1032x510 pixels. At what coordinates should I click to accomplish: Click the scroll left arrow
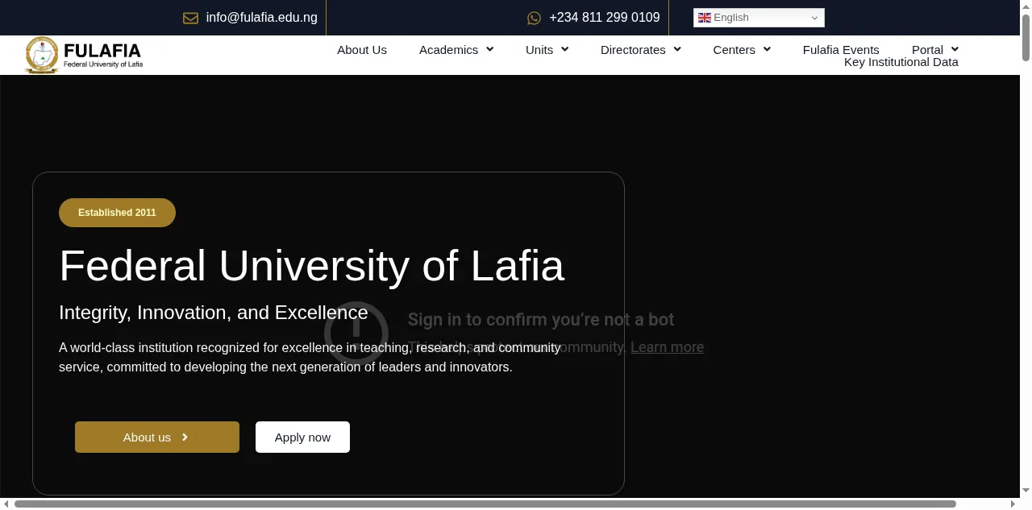(6, 504)
